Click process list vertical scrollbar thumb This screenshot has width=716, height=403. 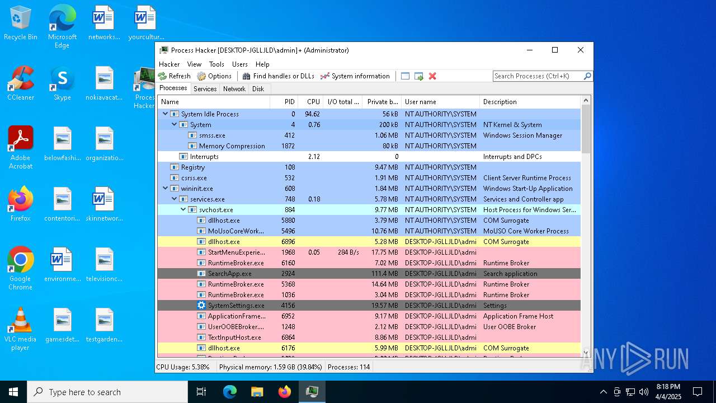(586, 129)
